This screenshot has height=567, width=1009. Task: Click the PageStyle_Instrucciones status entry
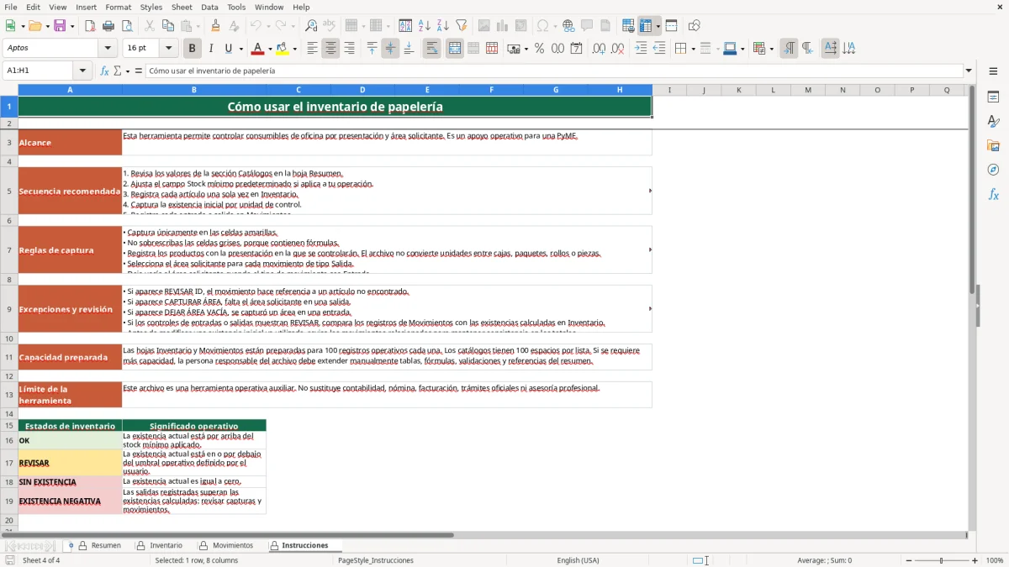(376, 560)
